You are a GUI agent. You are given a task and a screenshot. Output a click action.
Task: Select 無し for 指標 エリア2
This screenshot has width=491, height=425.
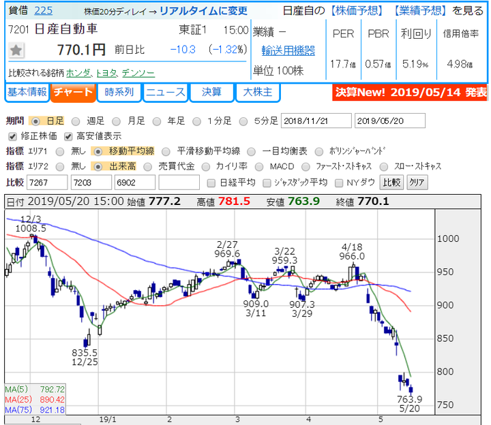click(60, 167)
